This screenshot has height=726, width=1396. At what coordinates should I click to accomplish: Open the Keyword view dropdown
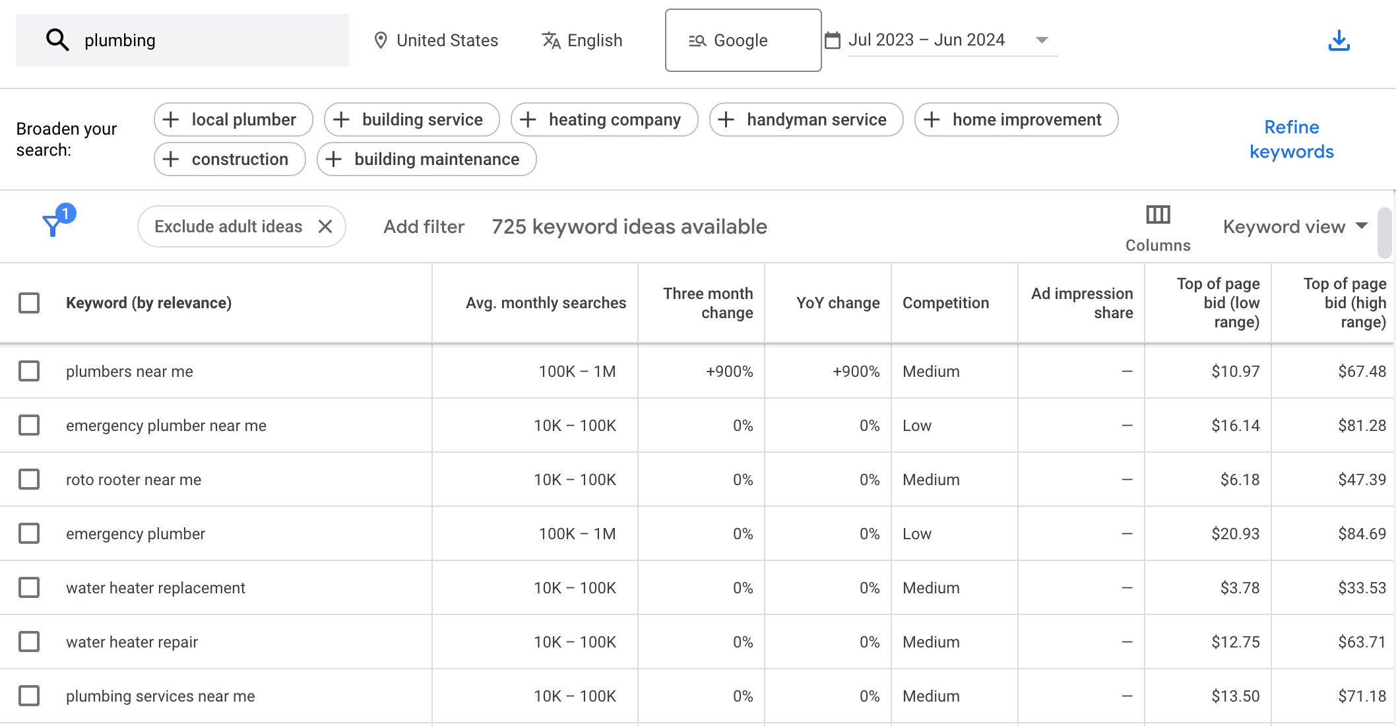[x=1295, y=226]
